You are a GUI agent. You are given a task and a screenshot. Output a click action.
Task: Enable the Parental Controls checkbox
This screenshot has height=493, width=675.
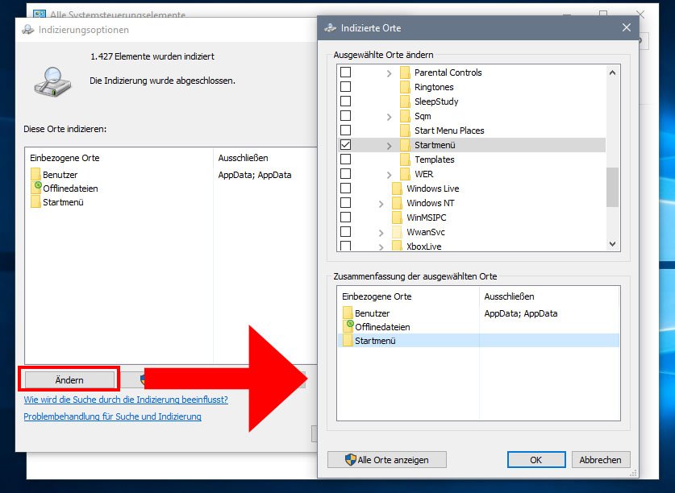tap(347, 72)
